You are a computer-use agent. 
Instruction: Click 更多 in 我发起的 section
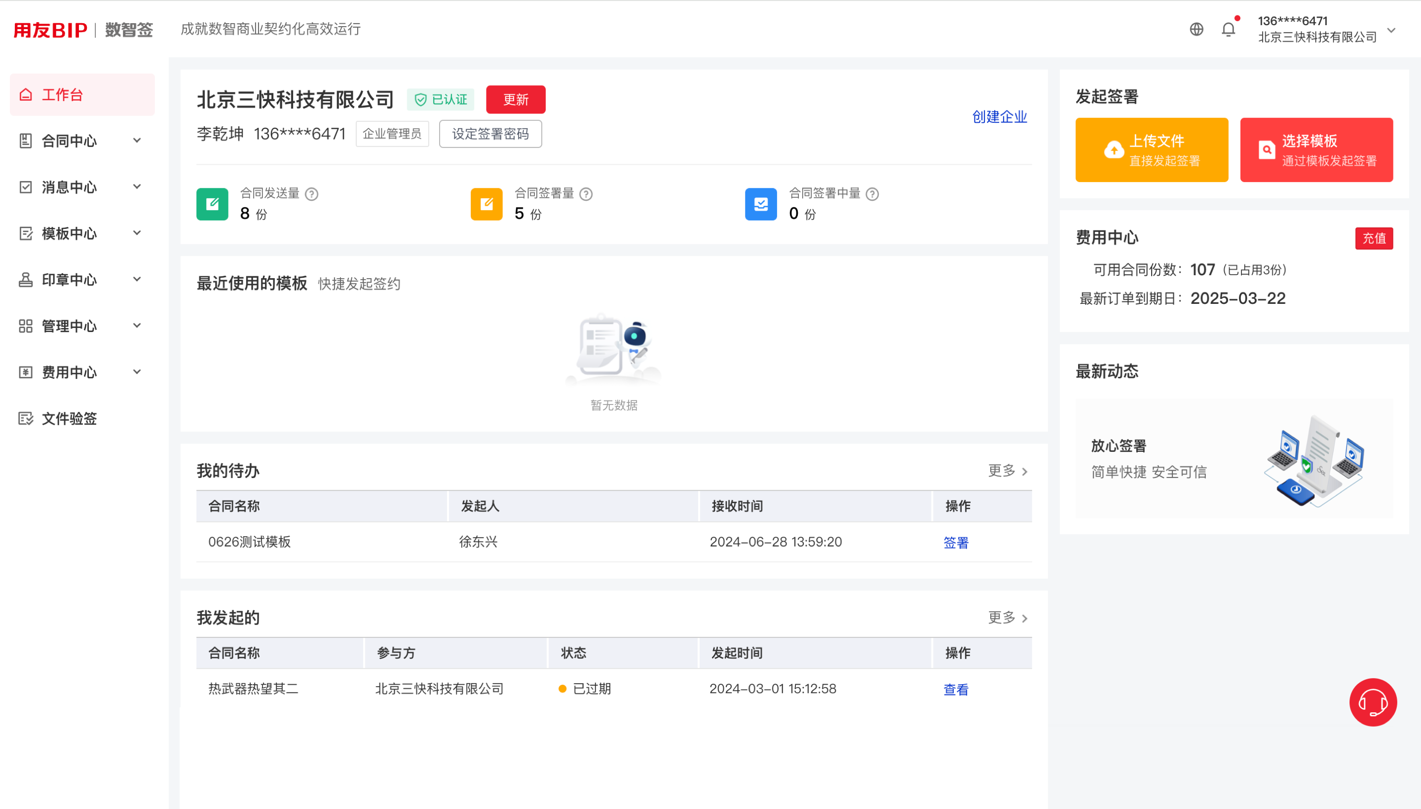[1008, 617]
